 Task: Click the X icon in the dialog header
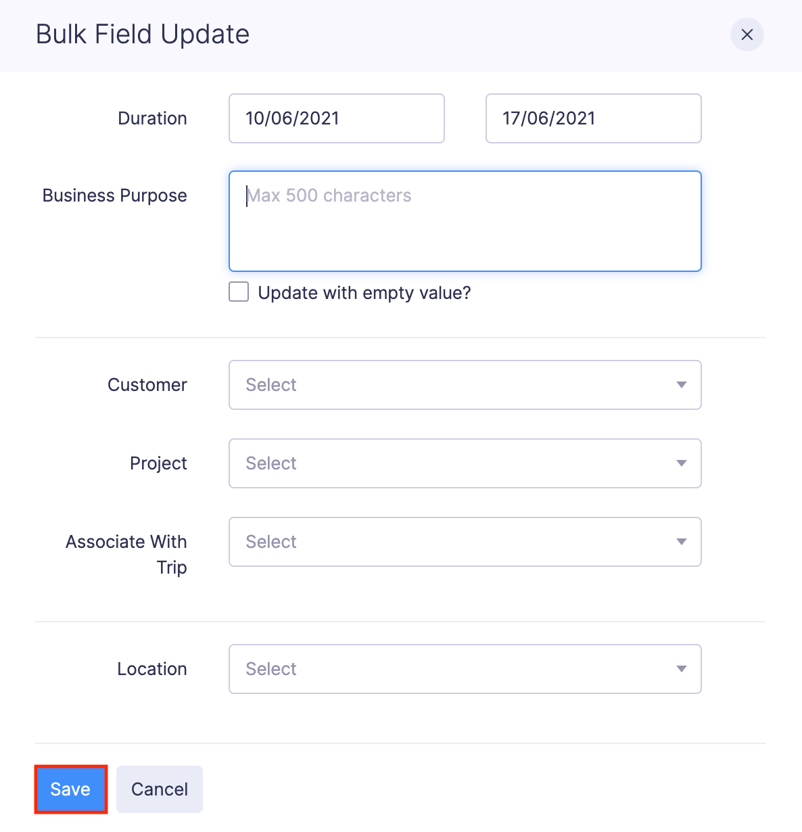(x=747, y=34)
